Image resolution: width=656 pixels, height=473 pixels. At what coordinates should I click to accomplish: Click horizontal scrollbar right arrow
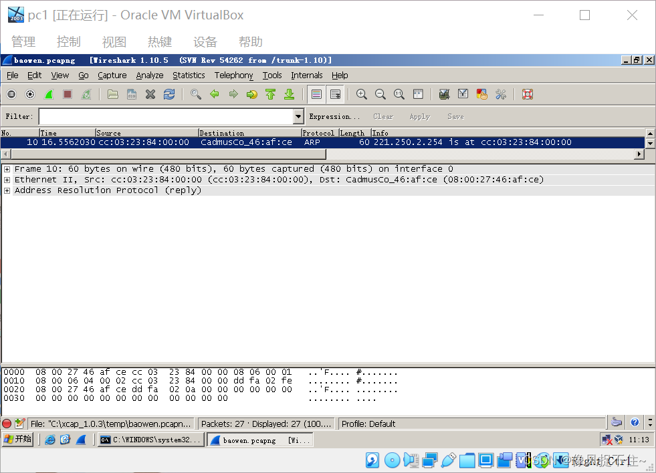click(x=639, y=154)
